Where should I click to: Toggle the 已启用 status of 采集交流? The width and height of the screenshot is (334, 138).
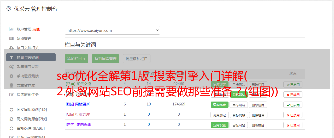(x=293, y=84)
